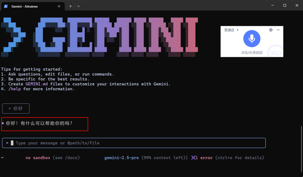Open a new terminal tab with plus

tap(70, 6)
